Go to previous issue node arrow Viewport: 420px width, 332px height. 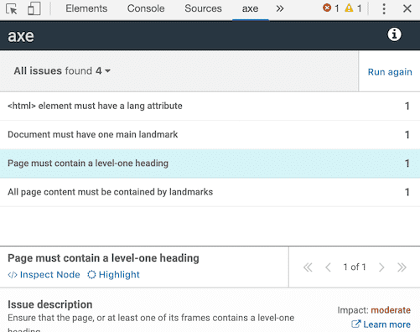click(328, 267)
